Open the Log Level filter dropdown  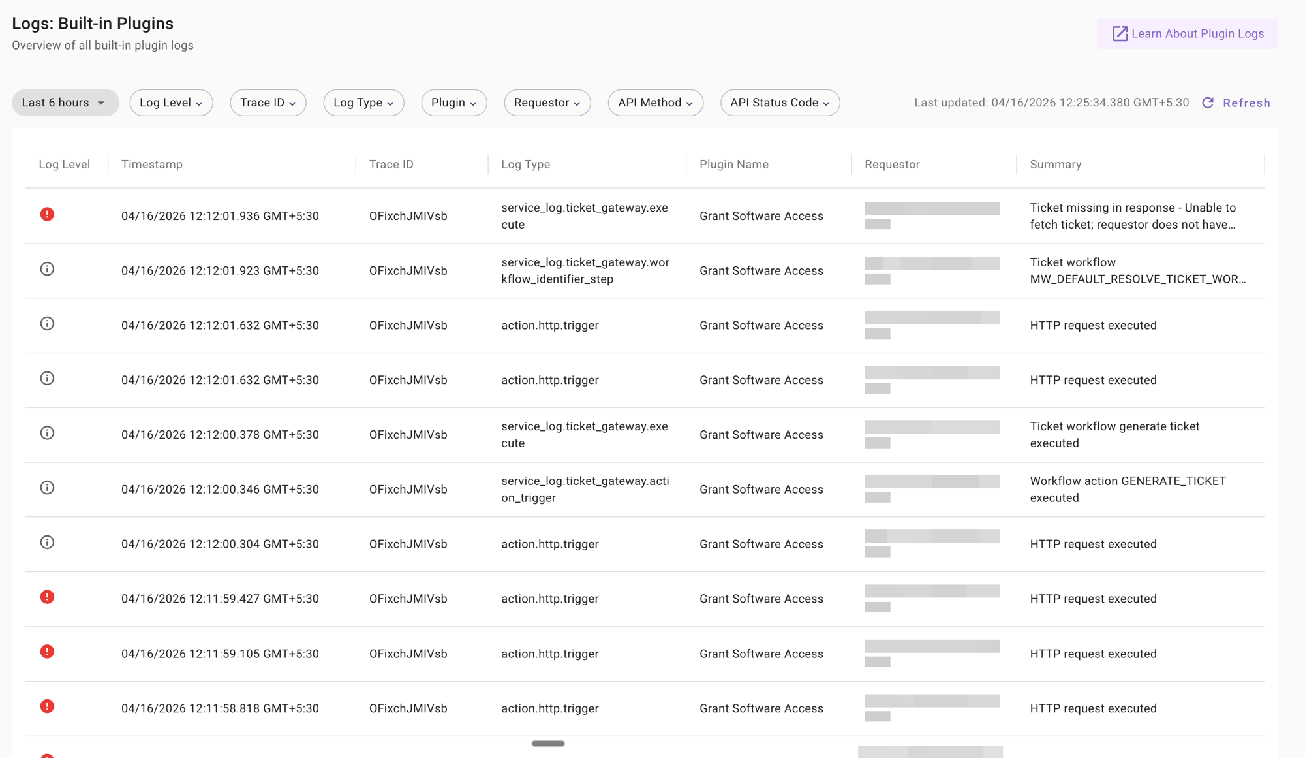coord(171,103)
